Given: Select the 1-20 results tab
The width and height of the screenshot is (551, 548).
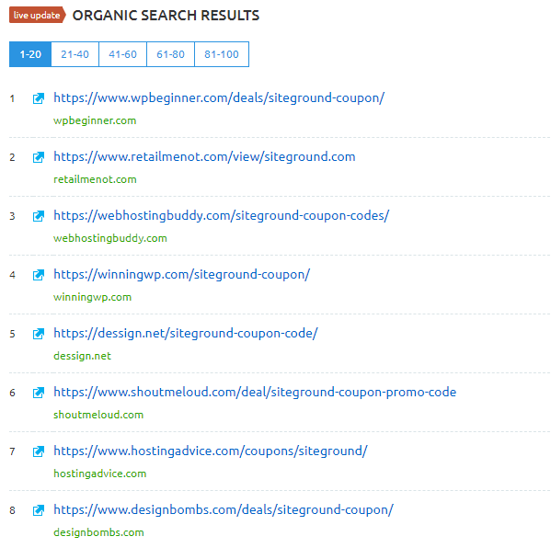Looking at the screenshot, I should [30, 54].
